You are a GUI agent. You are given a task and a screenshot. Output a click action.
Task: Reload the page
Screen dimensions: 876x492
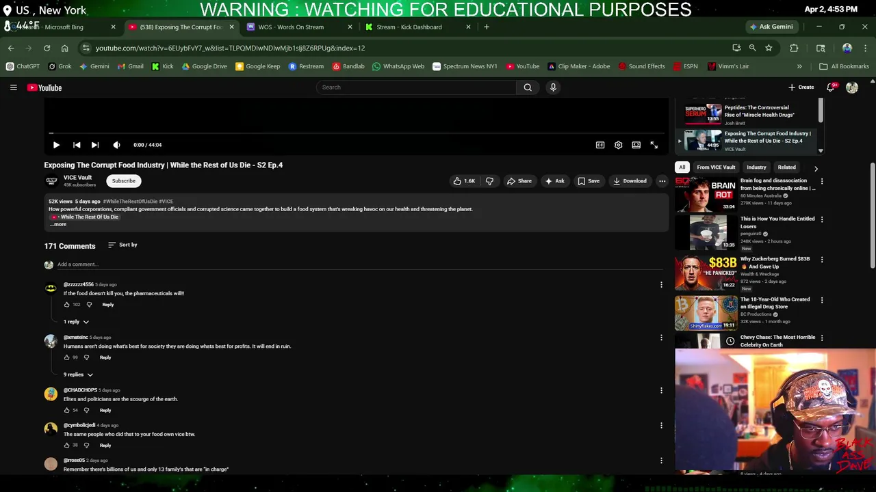tap(47, 49)
